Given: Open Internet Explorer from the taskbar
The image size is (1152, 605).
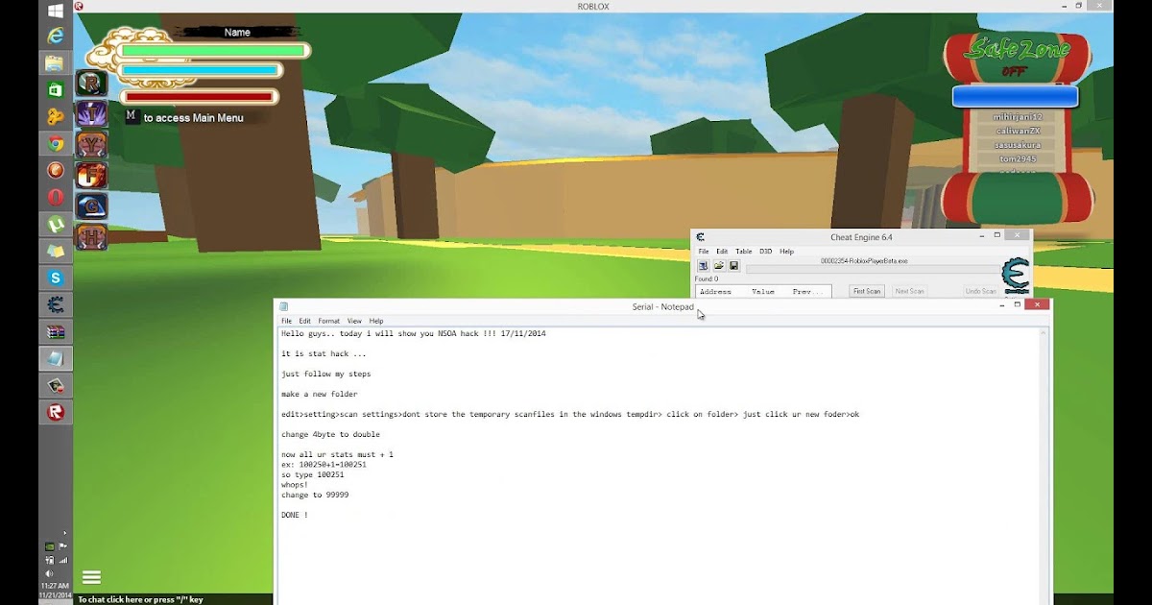Looking at the screenshot, I should [56, 36].
